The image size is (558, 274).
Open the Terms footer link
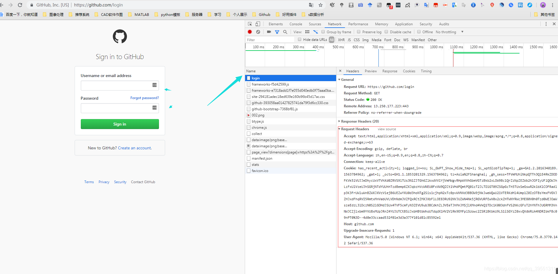pos(89,182)
